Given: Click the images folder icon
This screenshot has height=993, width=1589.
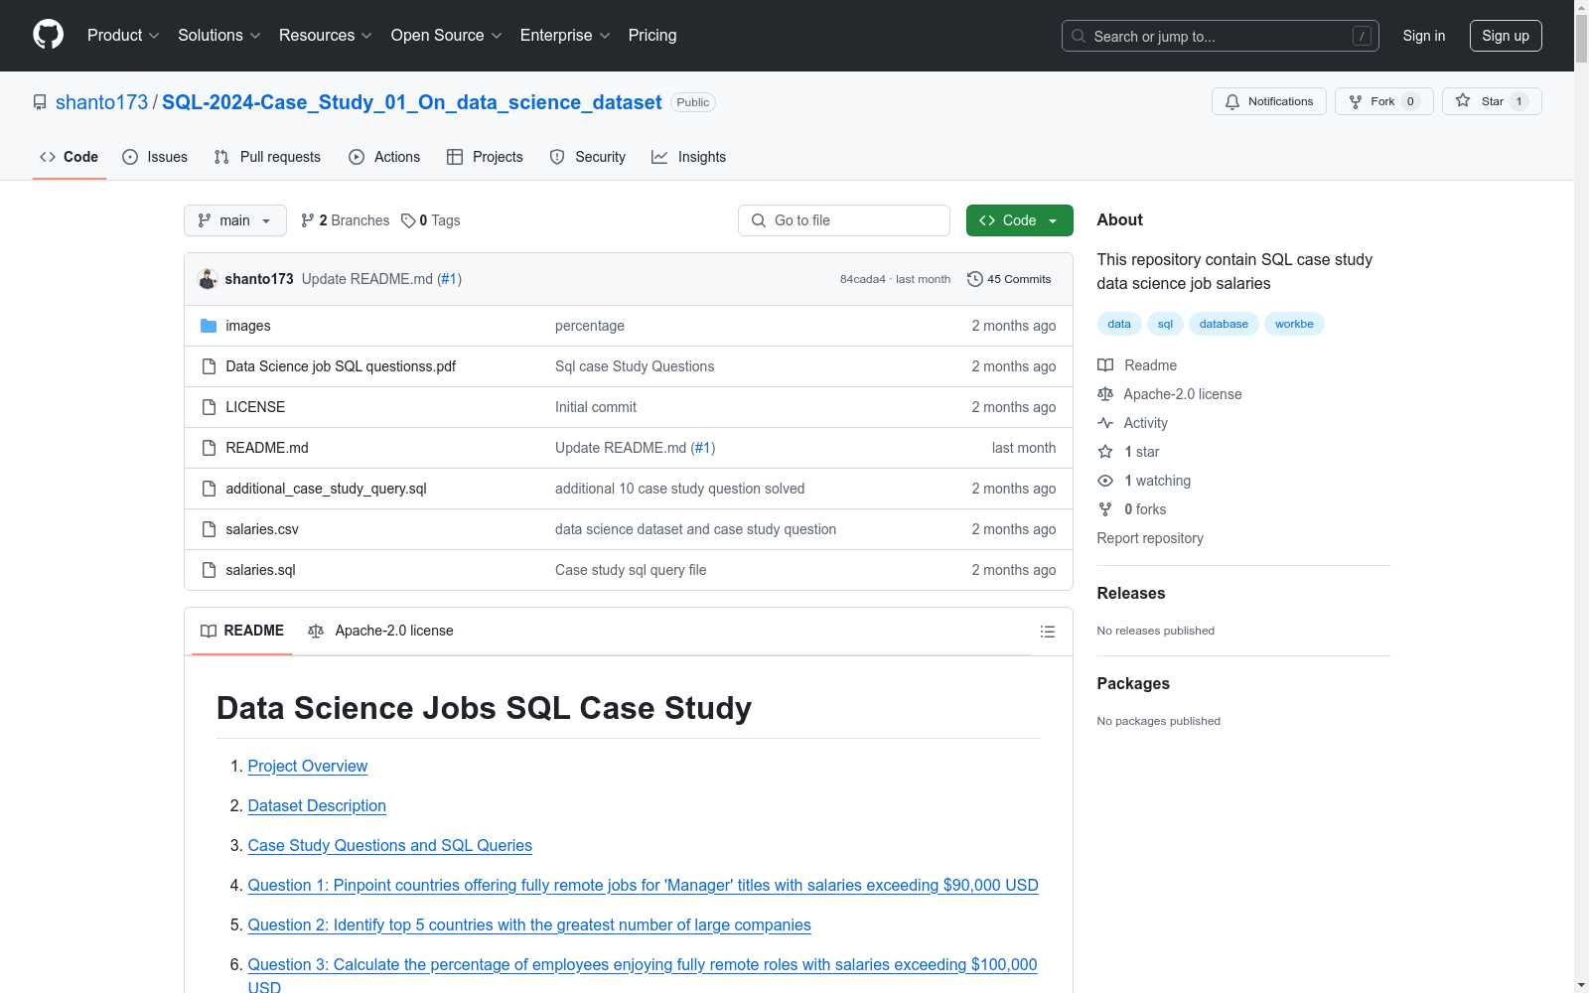Looking at the screenshot, I should tap(209, 326).
